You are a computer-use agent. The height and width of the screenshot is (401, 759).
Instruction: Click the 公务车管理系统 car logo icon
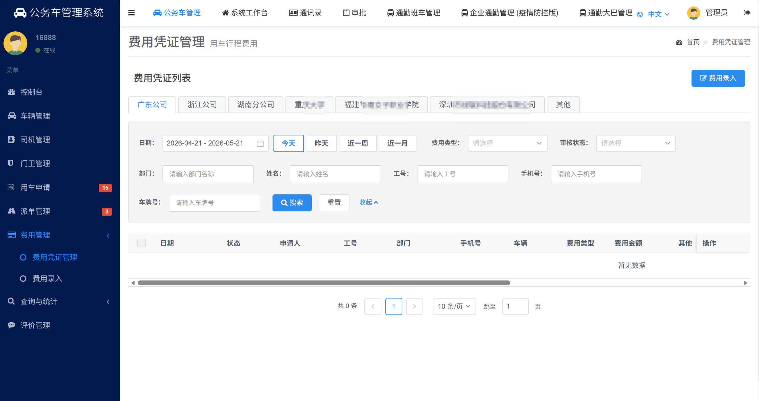(20, 13)
